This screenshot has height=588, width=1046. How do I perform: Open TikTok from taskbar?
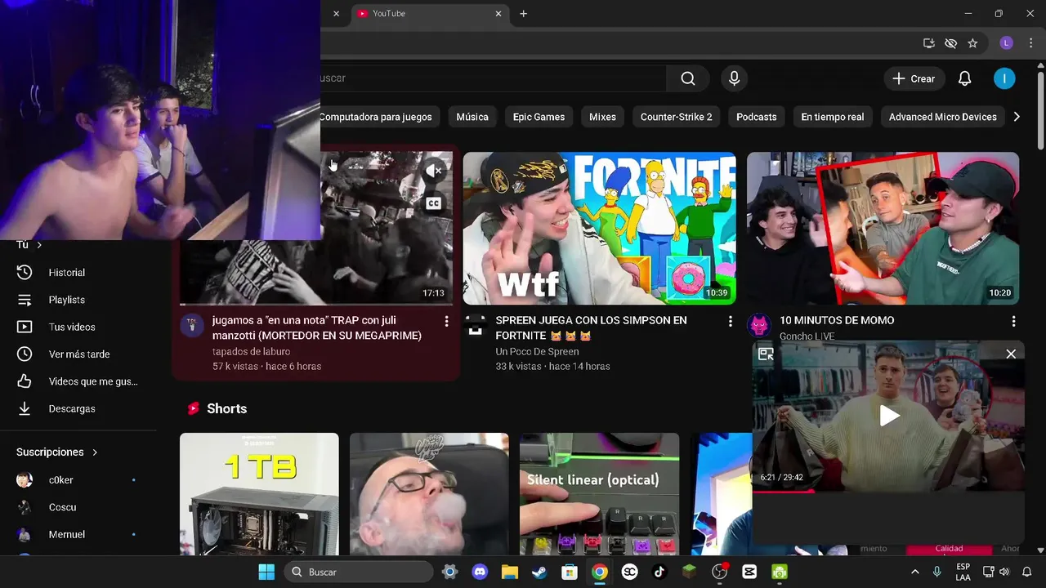(x=659, y=572)
